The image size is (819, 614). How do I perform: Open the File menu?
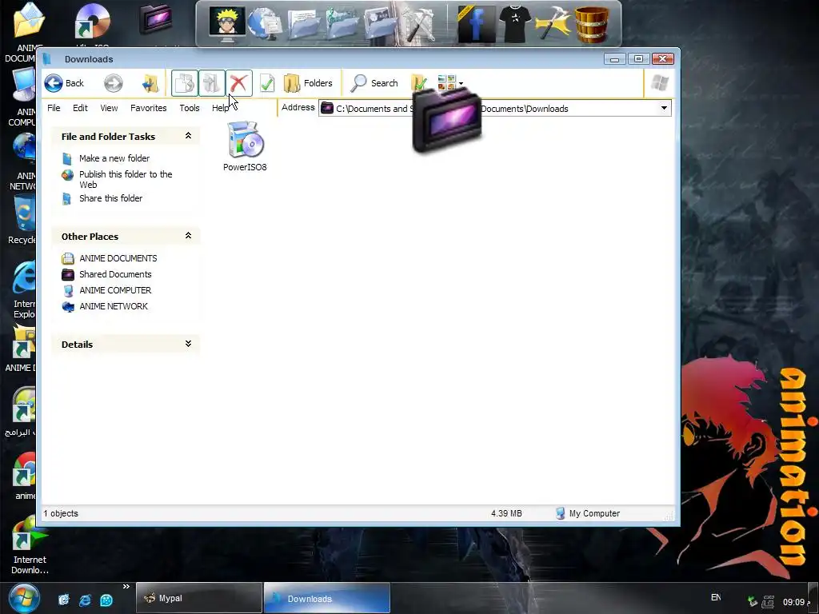[54, 108]
